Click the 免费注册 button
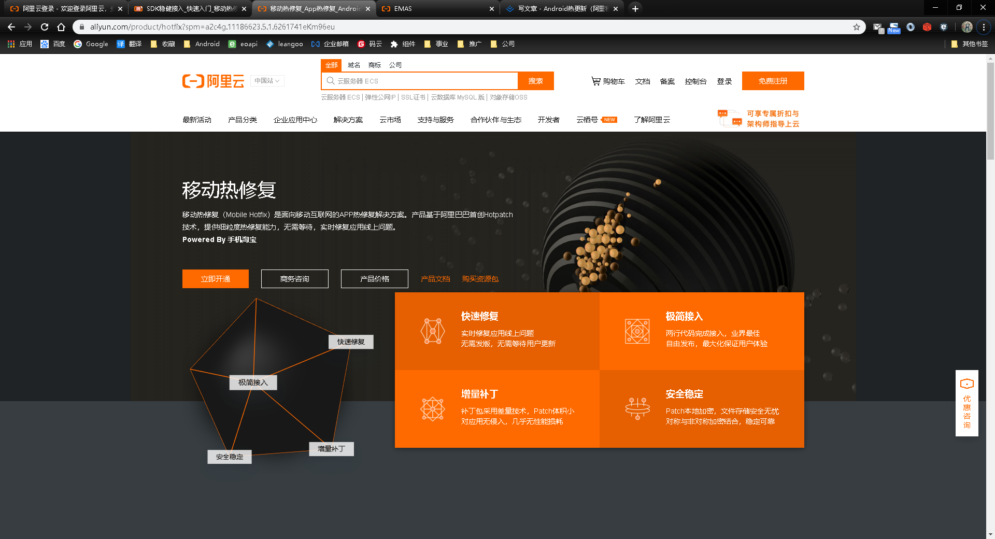 [x=773, y=81]
